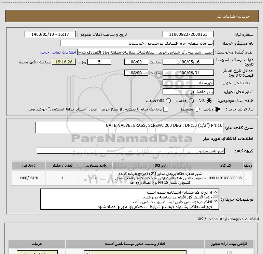Click the remaining days field showing 5
The width and height of the screenshot is (263, 254).
[x=99, y=62]
